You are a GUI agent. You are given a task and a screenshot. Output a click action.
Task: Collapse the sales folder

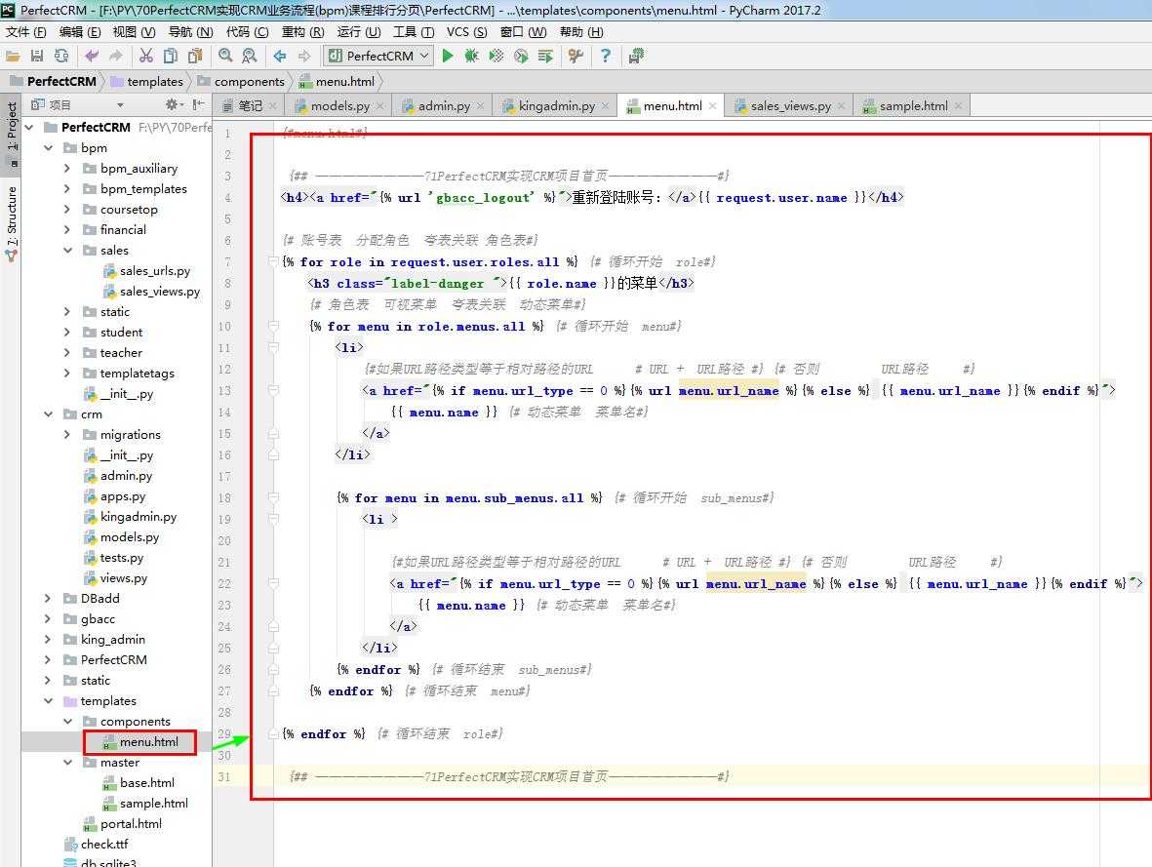pos(67,251)
